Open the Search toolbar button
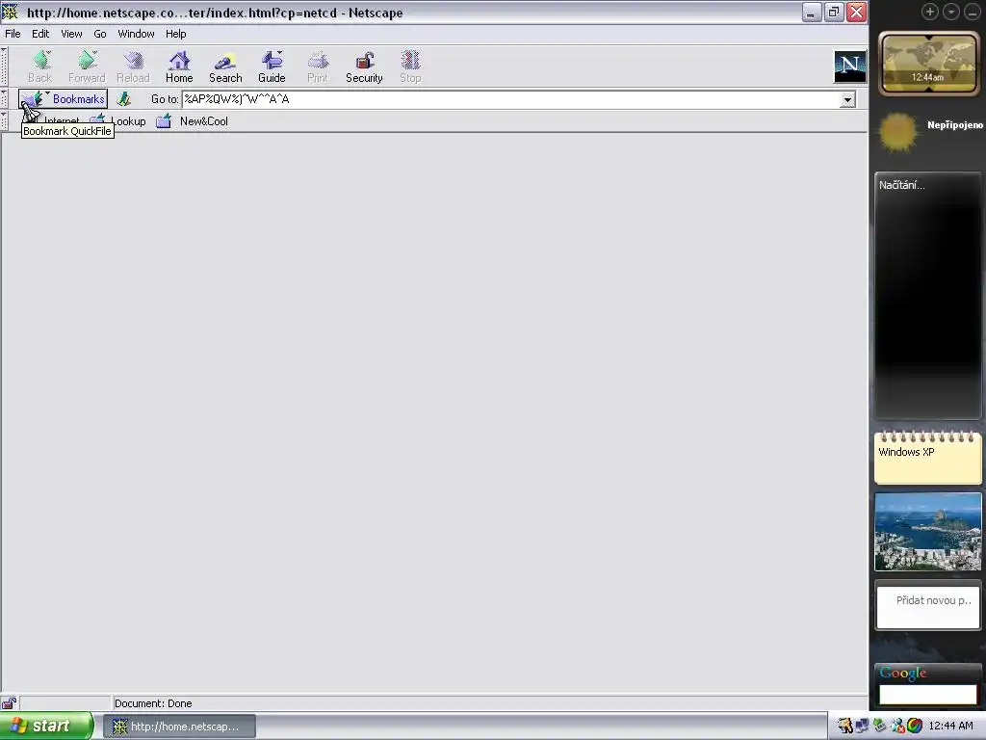 [225, 66]
